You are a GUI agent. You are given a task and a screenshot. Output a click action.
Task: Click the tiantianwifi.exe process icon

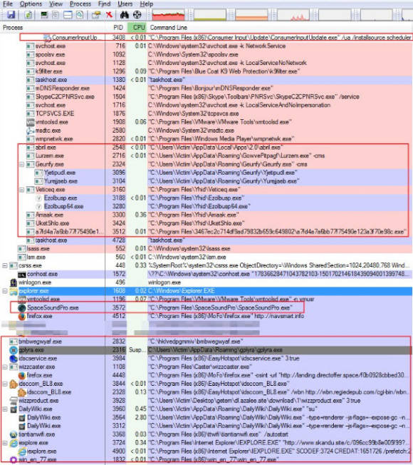14,435
